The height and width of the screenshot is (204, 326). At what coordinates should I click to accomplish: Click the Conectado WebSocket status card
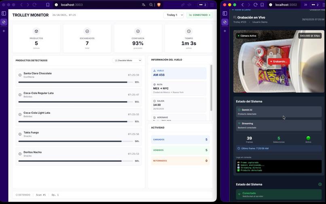[x=279, y=194]
